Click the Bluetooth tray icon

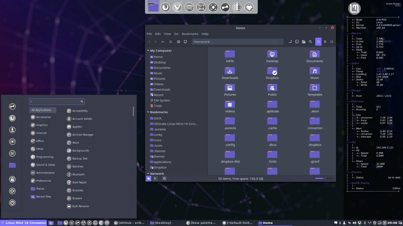pyautogui.click(x=364, y=223)
